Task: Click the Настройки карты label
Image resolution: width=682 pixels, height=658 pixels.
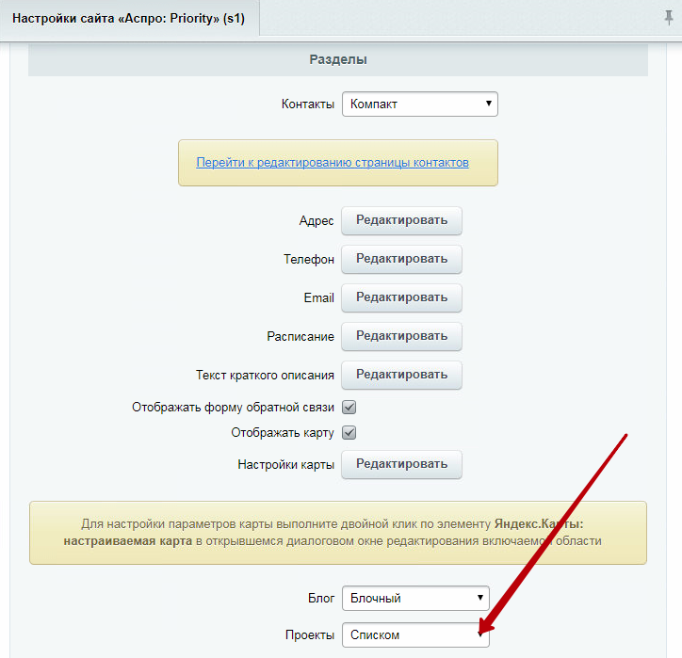Action: (x=285, y=465)
